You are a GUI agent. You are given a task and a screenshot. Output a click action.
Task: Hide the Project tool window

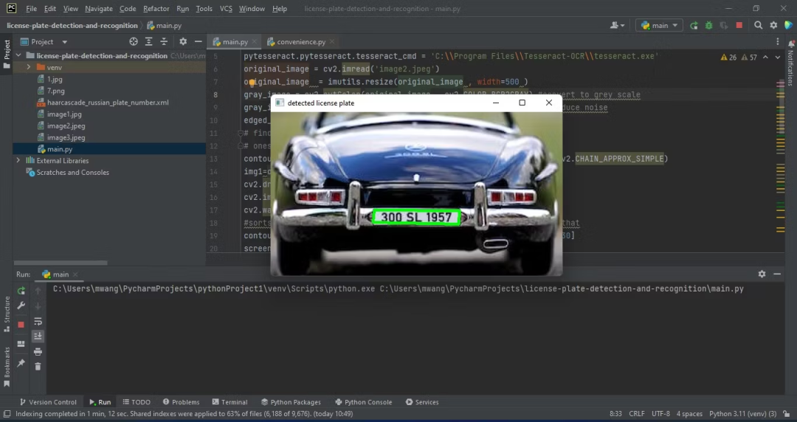199,42
